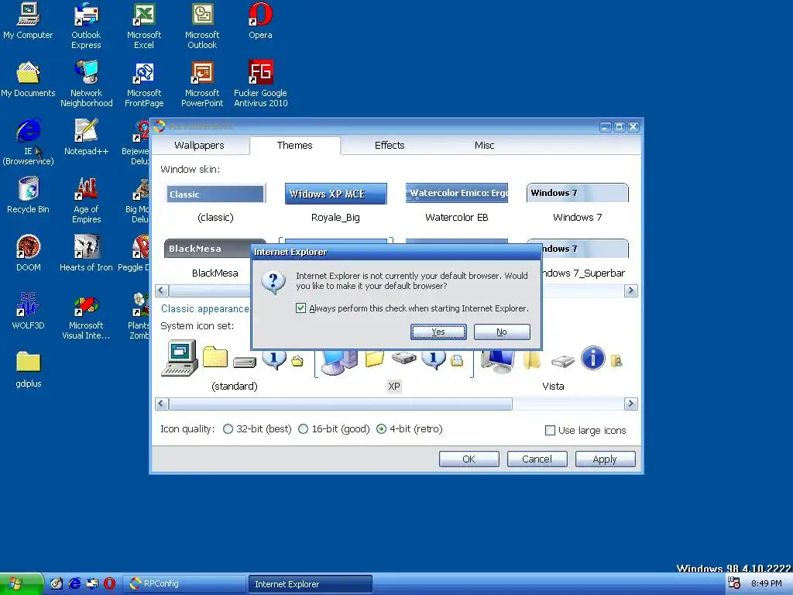
Task: Select the WOLF3D desktop shortcut
Action: pyautogui.click(x=28, y=311)
